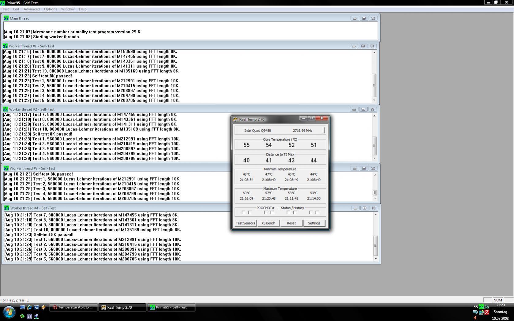This screenshot has width=514, height=321.
Task: Click Real Temp title bar icon
Action: [235, 119]
